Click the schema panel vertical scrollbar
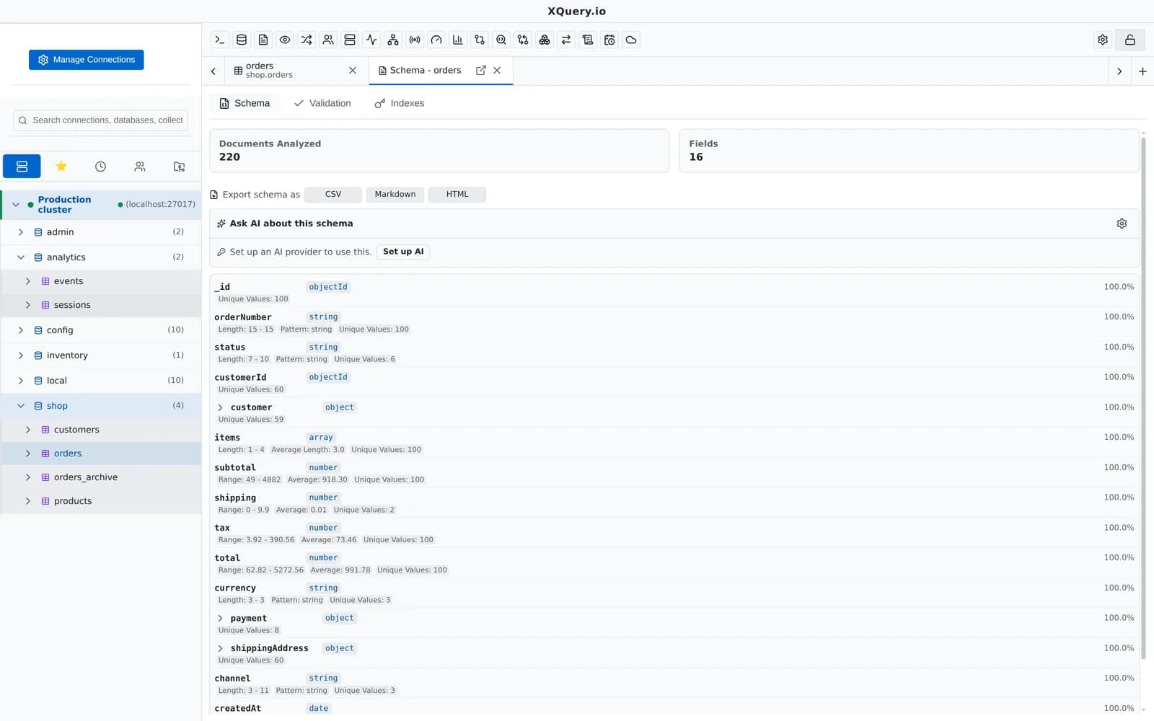Image resolution: width=1154 pixels, height=721 pixels. (1143, 398)
